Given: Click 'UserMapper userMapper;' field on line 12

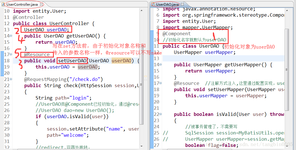Looking at the screenshot, I should (x=205, y=52).
